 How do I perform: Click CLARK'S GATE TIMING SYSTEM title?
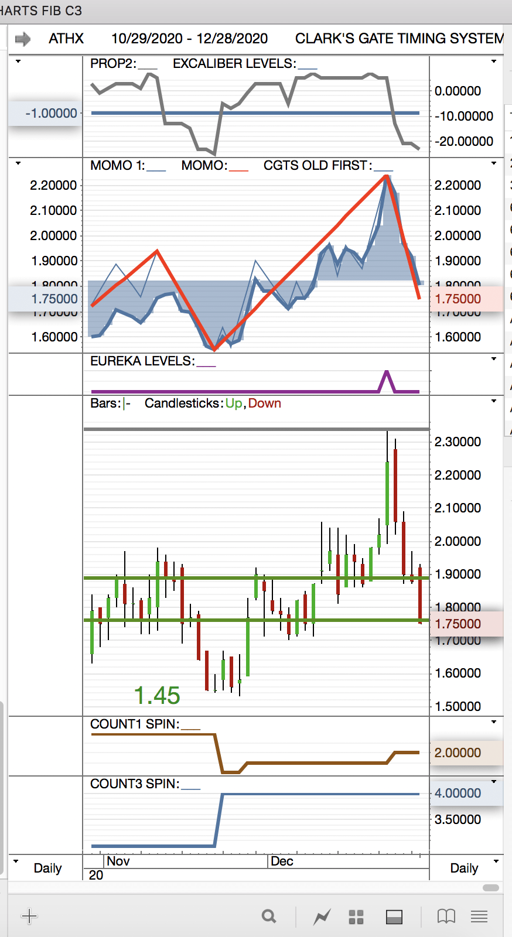(x=399, y=39)
